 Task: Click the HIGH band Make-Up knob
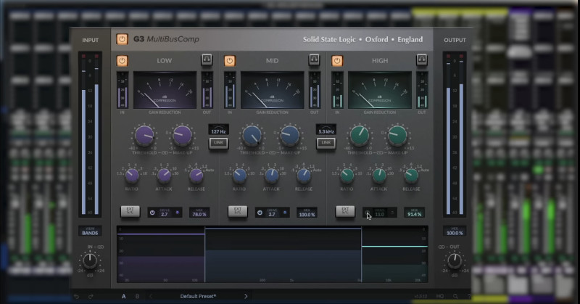[x=397, y=135]
